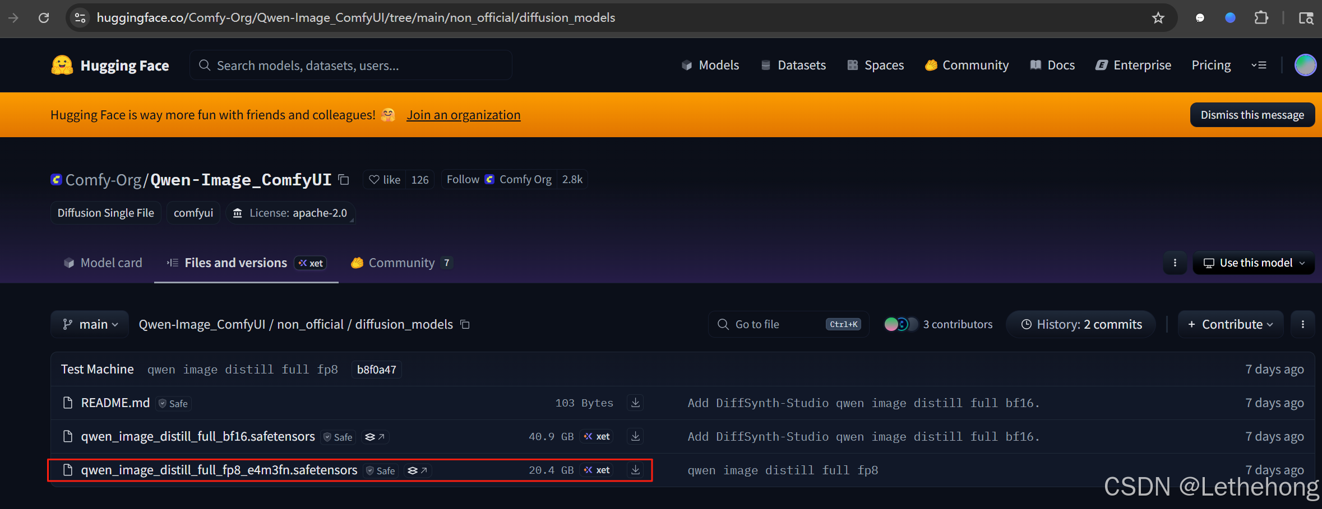Open commit hash b8f0a47
The image size is (1322, 509).
[x=376, y=370]
